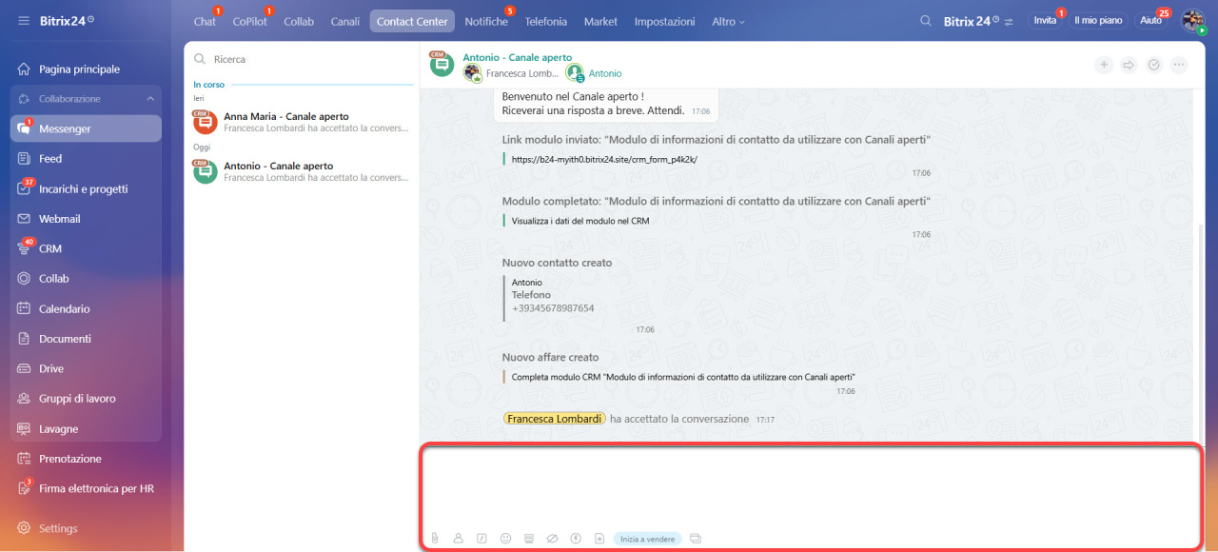Click the Il mio piano button

(1098, 20)
